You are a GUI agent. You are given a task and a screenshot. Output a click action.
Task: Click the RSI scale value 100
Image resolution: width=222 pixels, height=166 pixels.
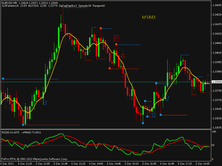214,132
